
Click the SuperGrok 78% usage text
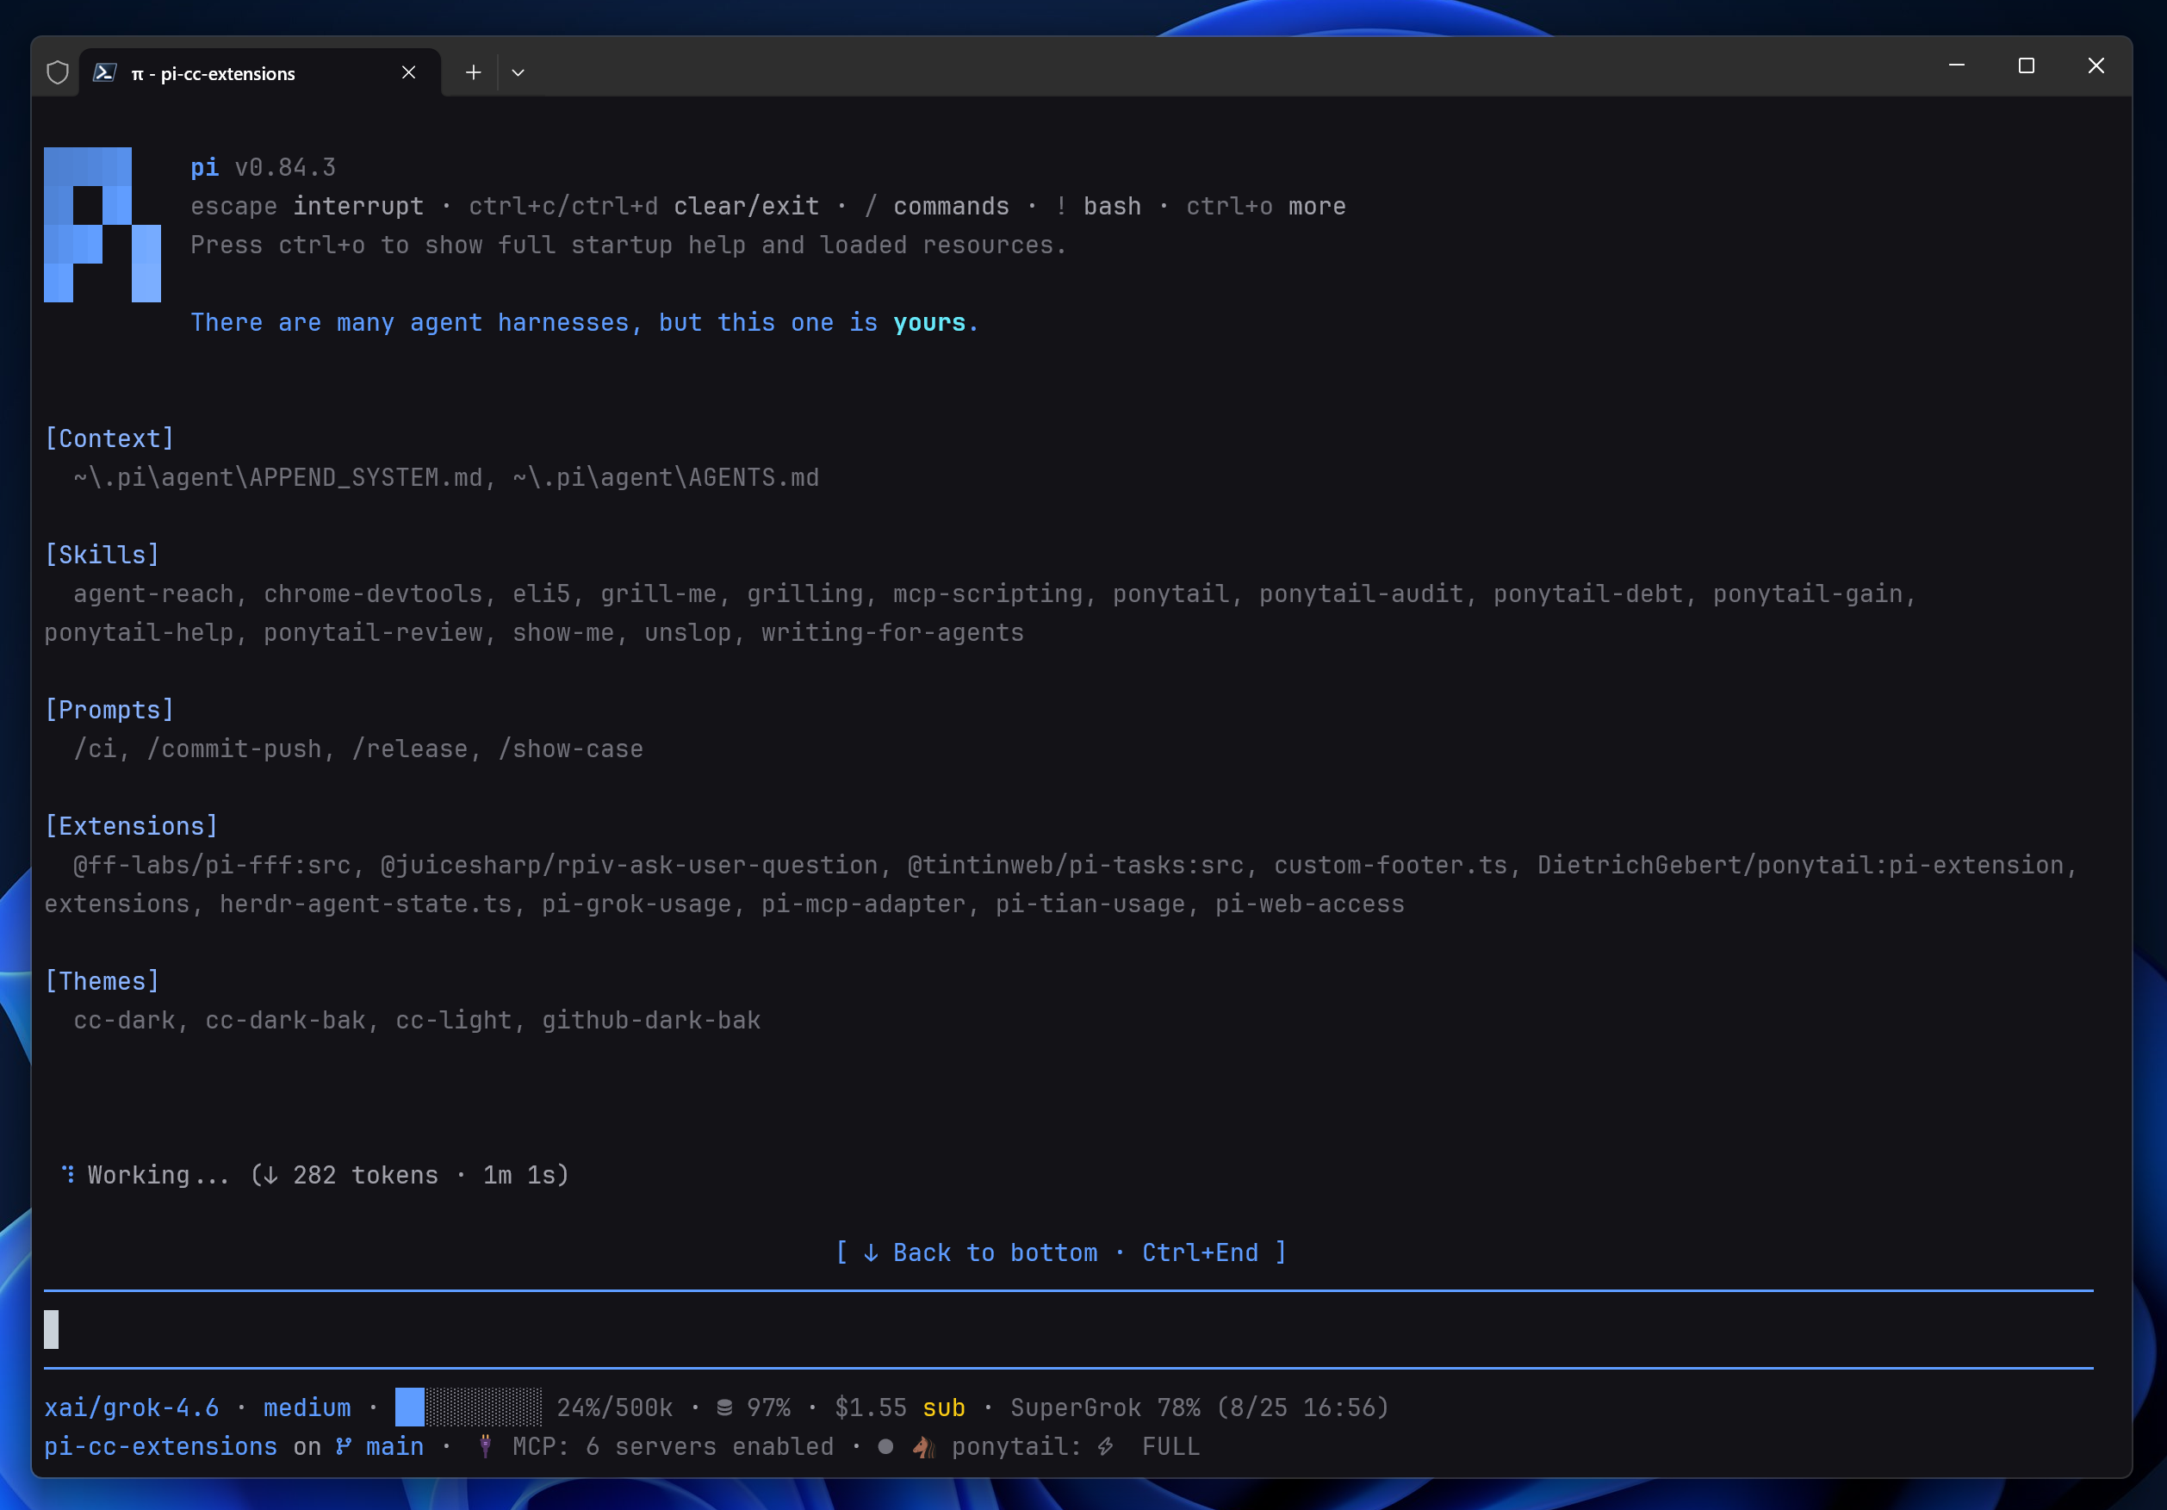[1200, 1407]
